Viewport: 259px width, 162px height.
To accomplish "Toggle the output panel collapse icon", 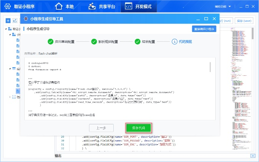I will pos(253,156).
